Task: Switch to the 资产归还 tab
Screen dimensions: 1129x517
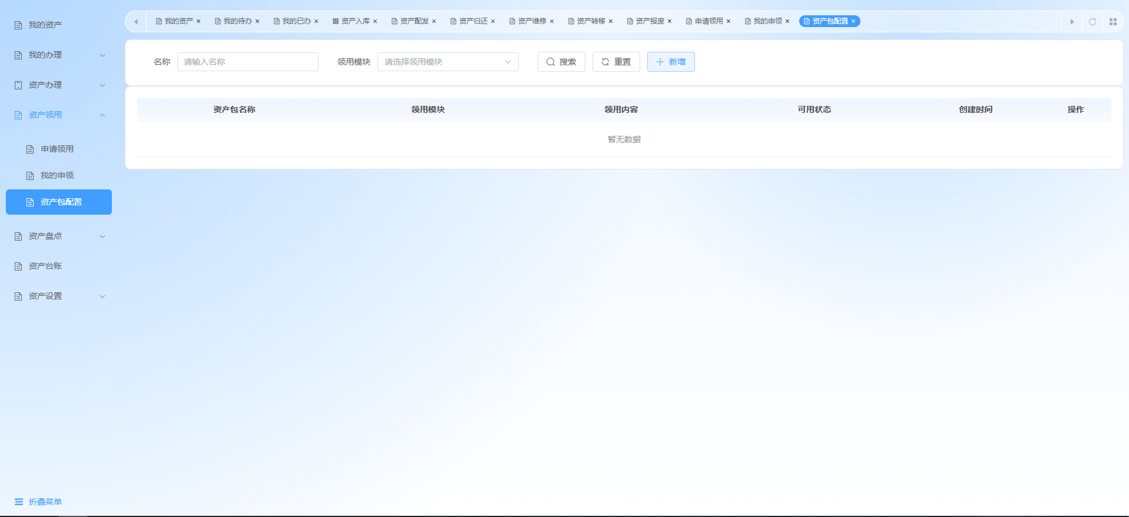Action: (x=473, y=21)
